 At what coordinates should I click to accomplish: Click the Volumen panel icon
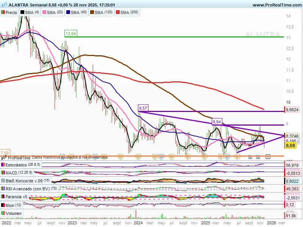(x=3, y=214)
